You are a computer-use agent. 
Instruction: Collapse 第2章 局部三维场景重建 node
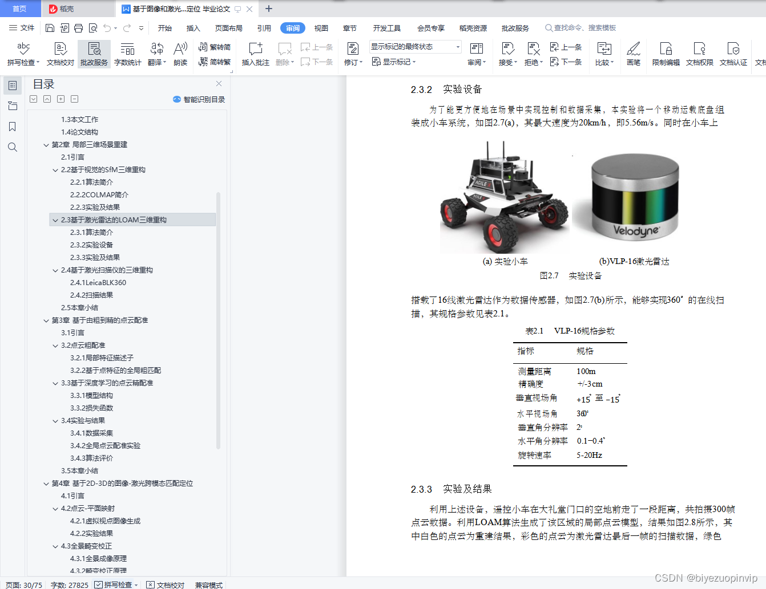[46, 145]
